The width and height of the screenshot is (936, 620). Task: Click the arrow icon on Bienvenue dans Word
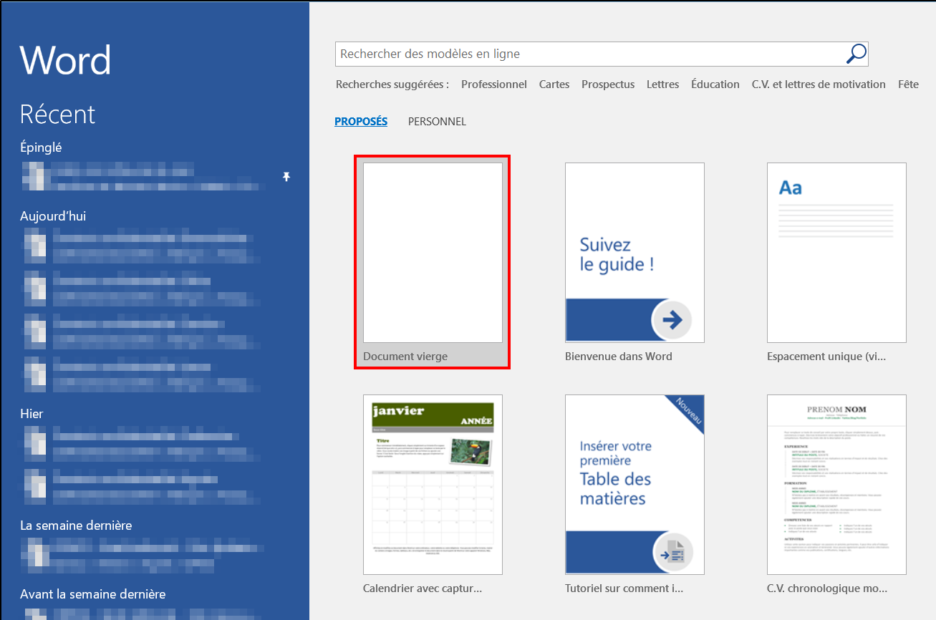coord(672,320)
